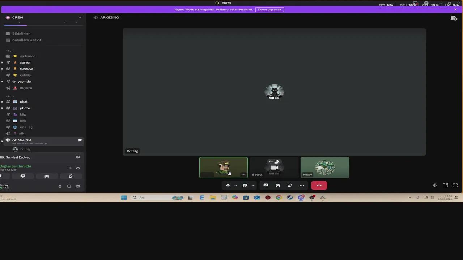Open Activities via the game controller icon
Screen dimensions: 463x260
coord(278,185)
